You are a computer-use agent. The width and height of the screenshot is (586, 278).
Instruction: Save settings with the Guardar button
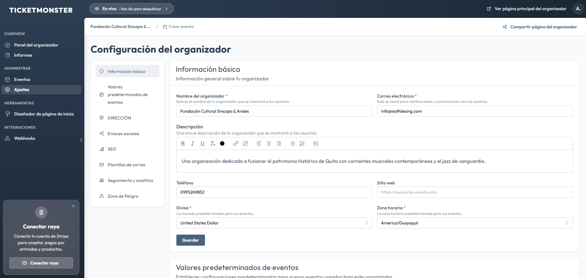(191, 240)
